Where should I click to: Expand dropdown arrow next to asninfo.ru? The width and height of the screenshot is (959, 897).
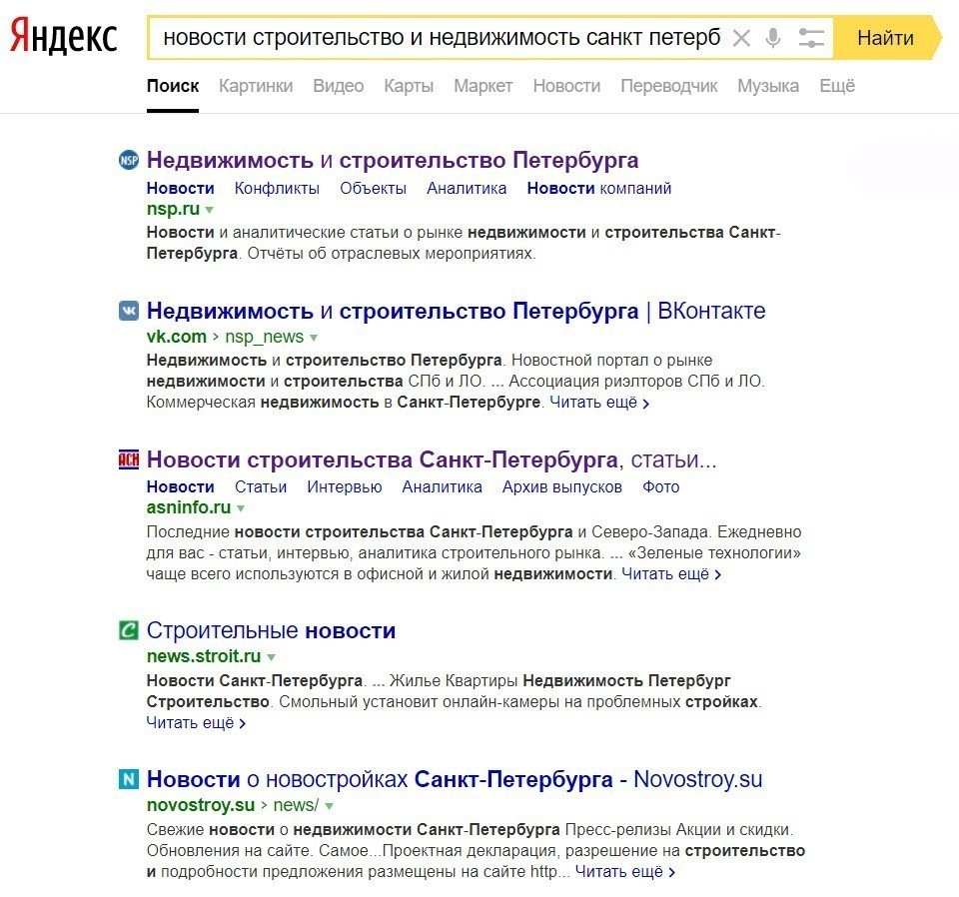[x=241, y=508]
